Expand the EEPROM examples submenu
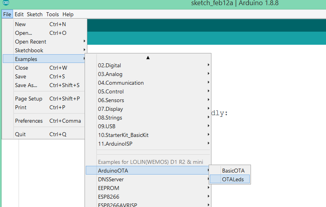326x207 pixels. point(109,188)
